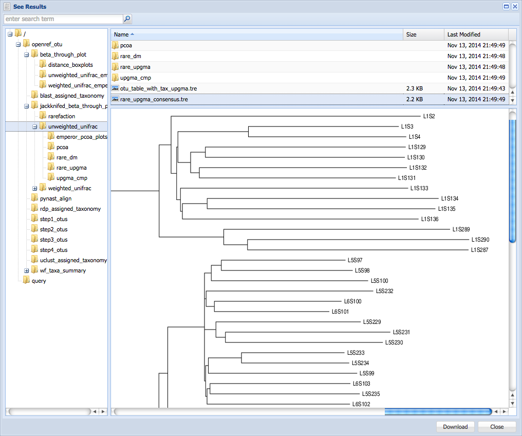Click the rdp_assigned_taxonomy folder icon
522x436 pixels.
(x=34, y=209)
